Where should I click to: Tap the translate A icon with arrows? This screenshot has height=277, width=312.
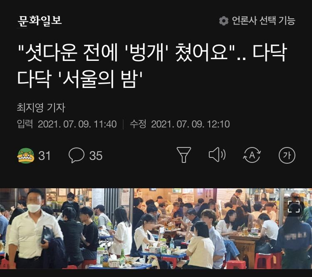pos(252,155)
